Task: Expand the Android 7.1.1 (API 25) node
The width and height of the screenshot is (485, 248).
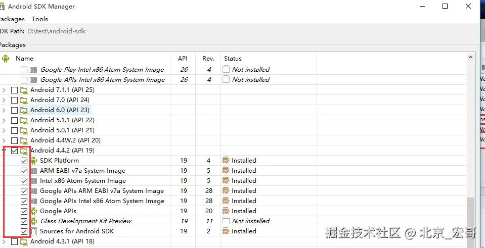Action: pyautogui.click(x=5, y=90)
